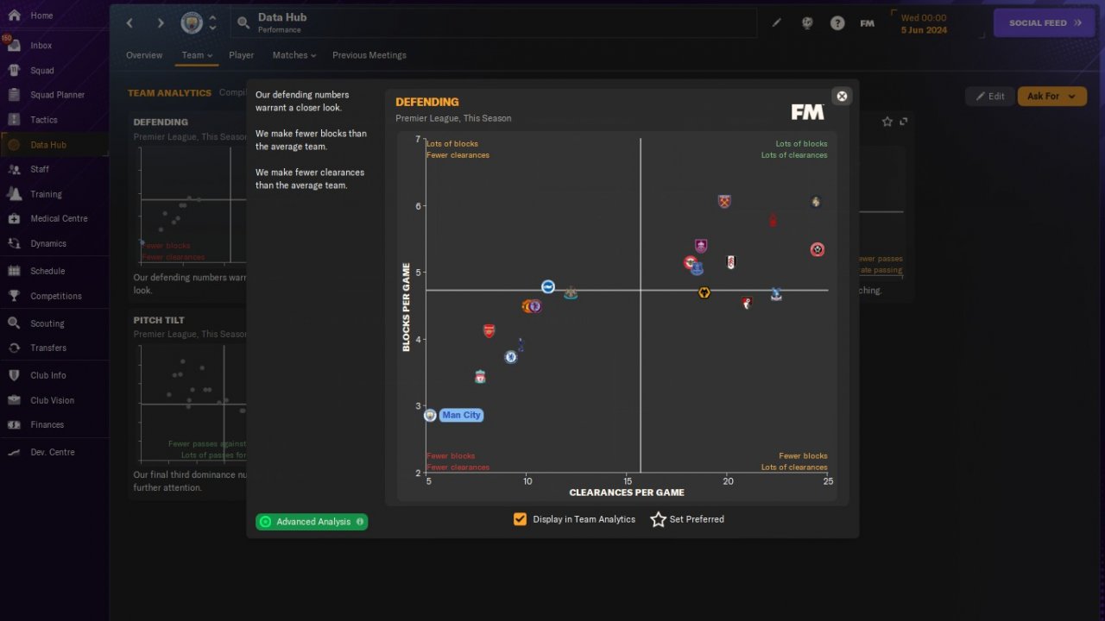This screenshot has height=621, width=1105.
Task: Open Dev. Centre in the sidebar
Action: click(x=53, y=452)
